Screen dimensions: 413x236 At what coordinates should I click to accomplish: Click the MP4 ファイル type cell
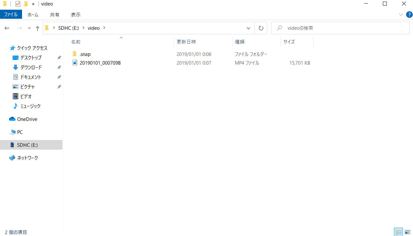coord(247,63)
